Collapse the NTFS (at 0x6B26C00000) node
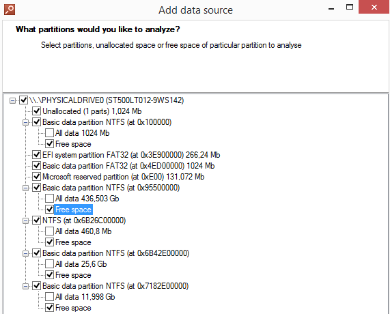The width and height of the screenshot is (390, 314). (25, 220)
